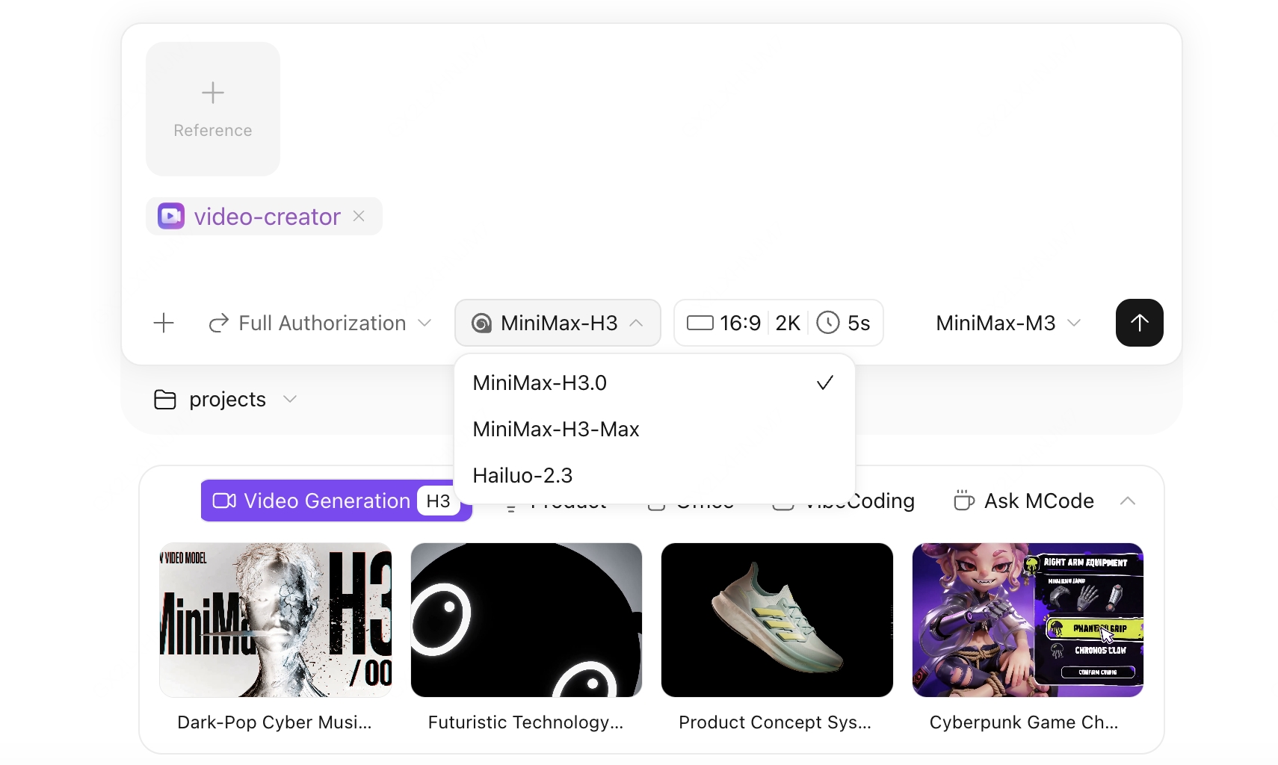Click the Ask MCode cup icon
1278x765 pixels.
pos(964,501)
